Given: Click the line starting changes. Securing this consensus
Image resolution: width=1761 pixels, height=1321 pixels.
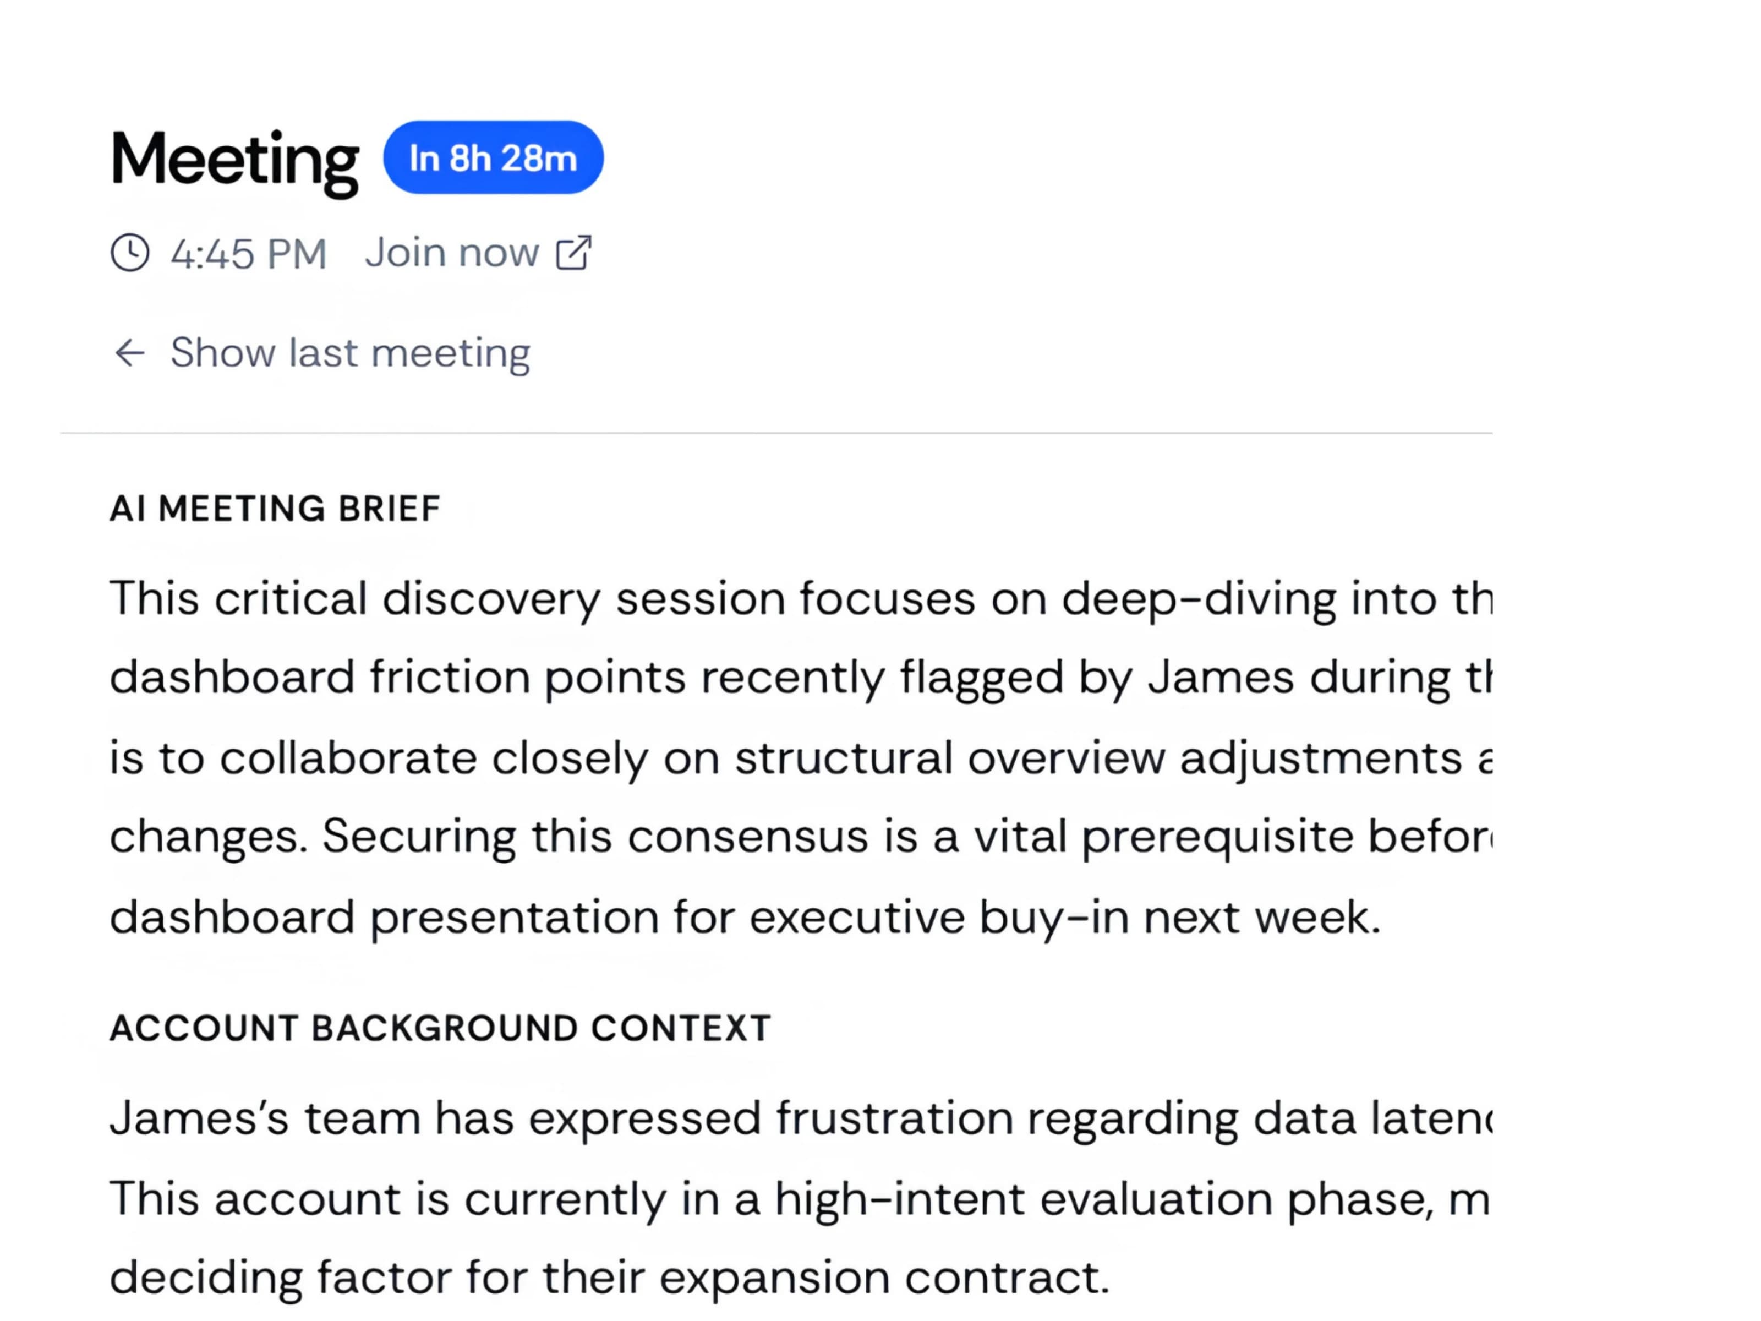Looking at the screenshot, I should click(x=801, y=837).
